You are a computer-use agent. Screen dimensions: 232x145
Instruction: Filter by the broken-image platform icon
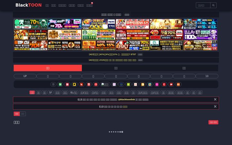coord(105,84)
